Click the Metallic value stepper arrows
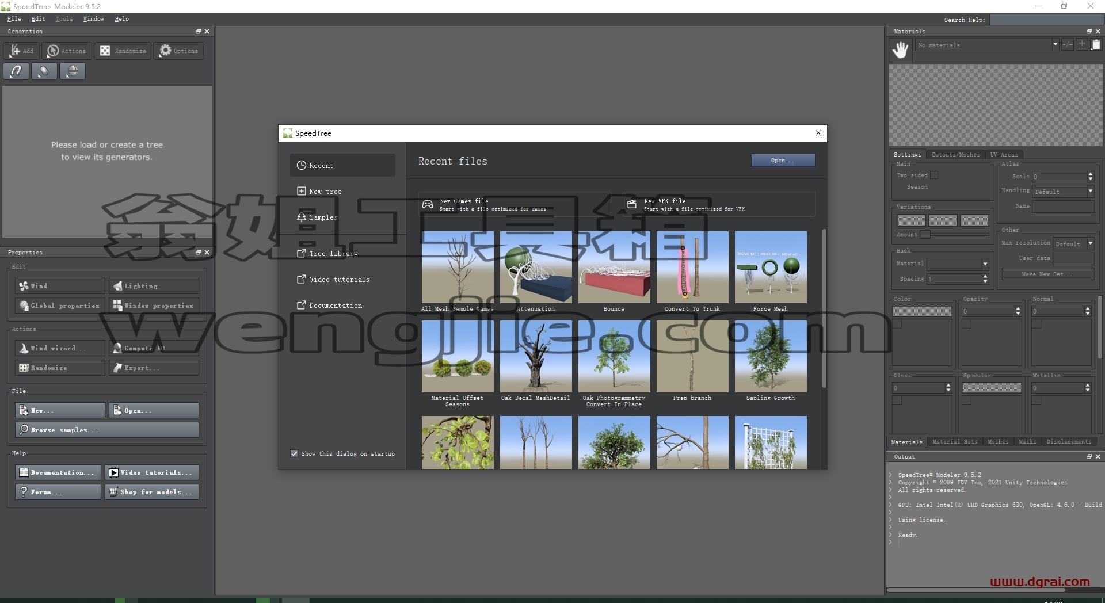The width and height of the screenshot is (1105, 603). (1088, 388)
